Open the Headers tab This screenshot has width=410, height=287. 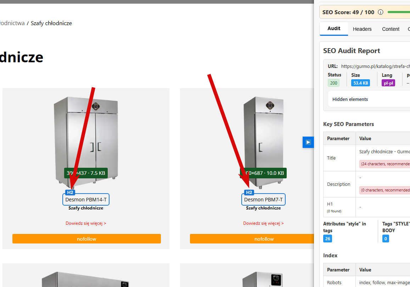[x=362, y=29]
